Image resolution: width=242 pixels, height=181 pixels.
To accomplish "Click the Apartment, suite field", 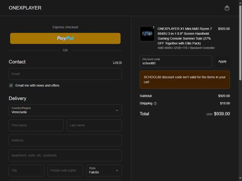I will click(x=65, y=155).
